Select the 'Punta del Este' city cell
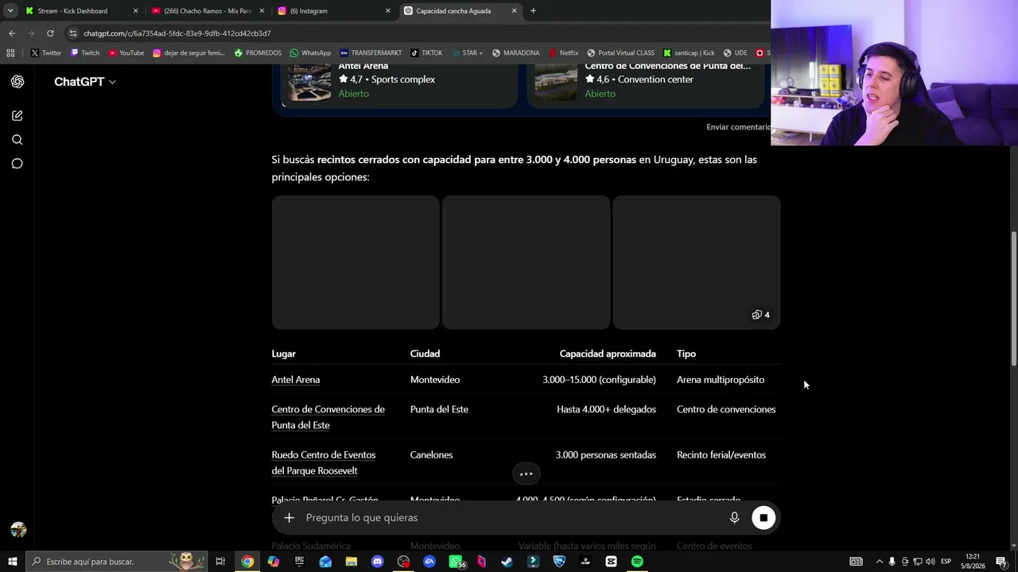The height and width of the screenshot is (572, 1018). pyautogui.click(x=439, y=409)
